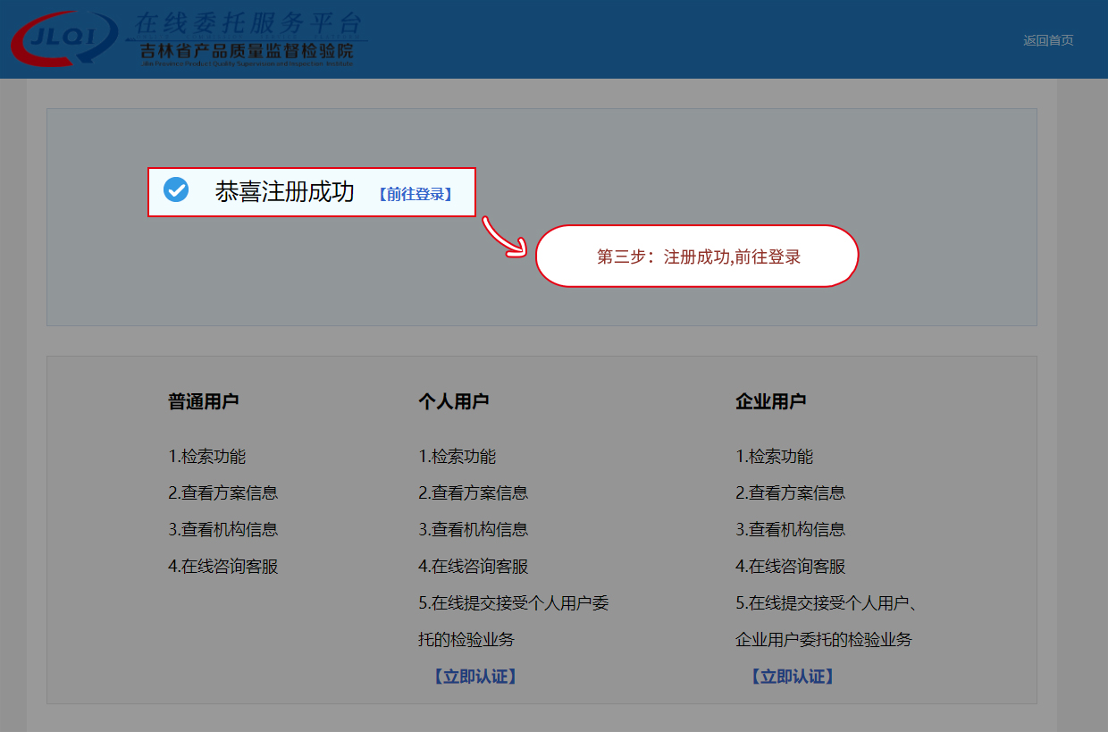The height and width of the screenshot is (732, 1108).
Task: Click 3.查看机构信息 under 企业用户
Action: tap(790, 529)
